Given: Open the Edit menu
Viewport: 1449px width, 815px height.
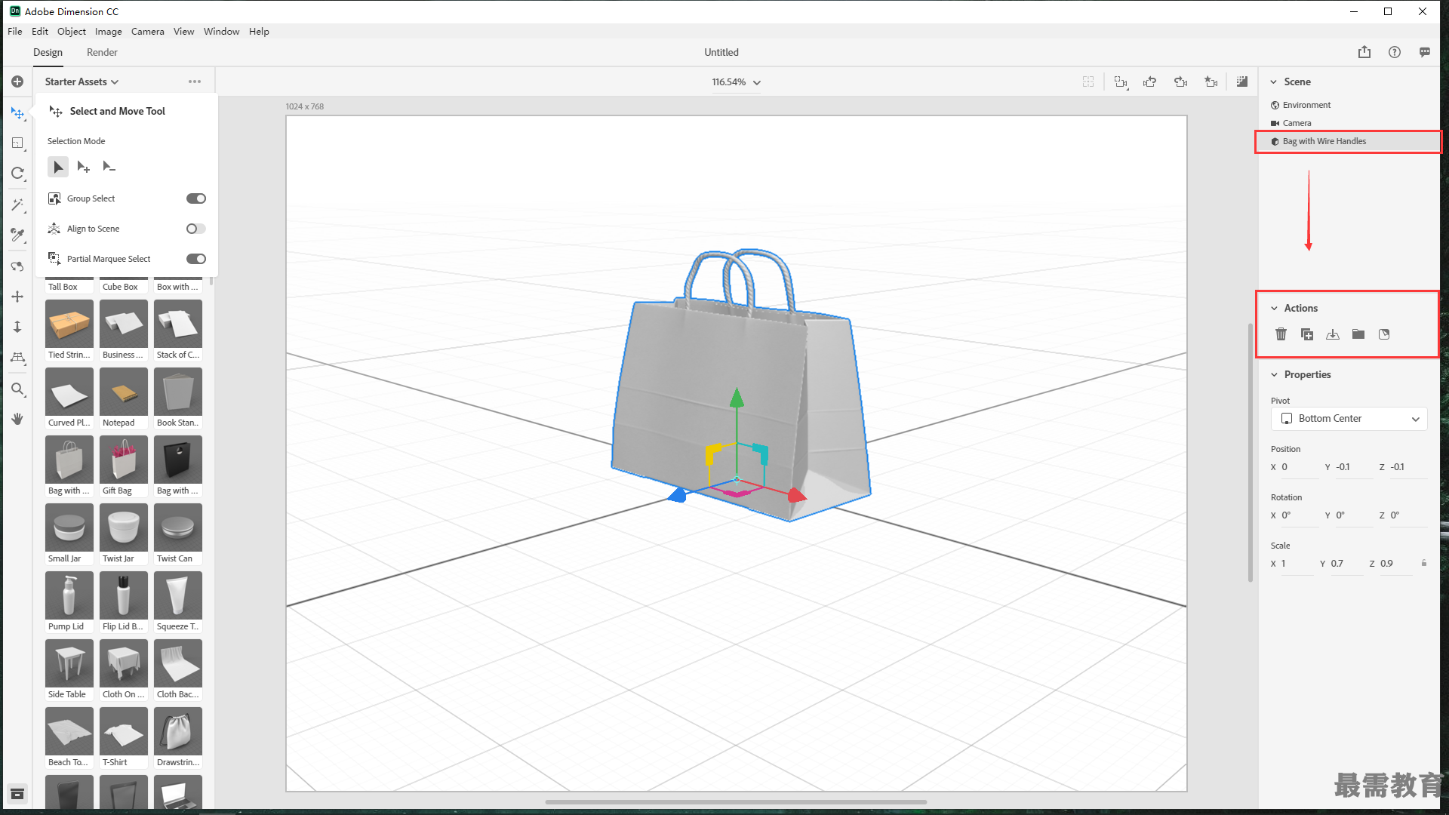Looking at the screenshot, I should tap(40, 31).
